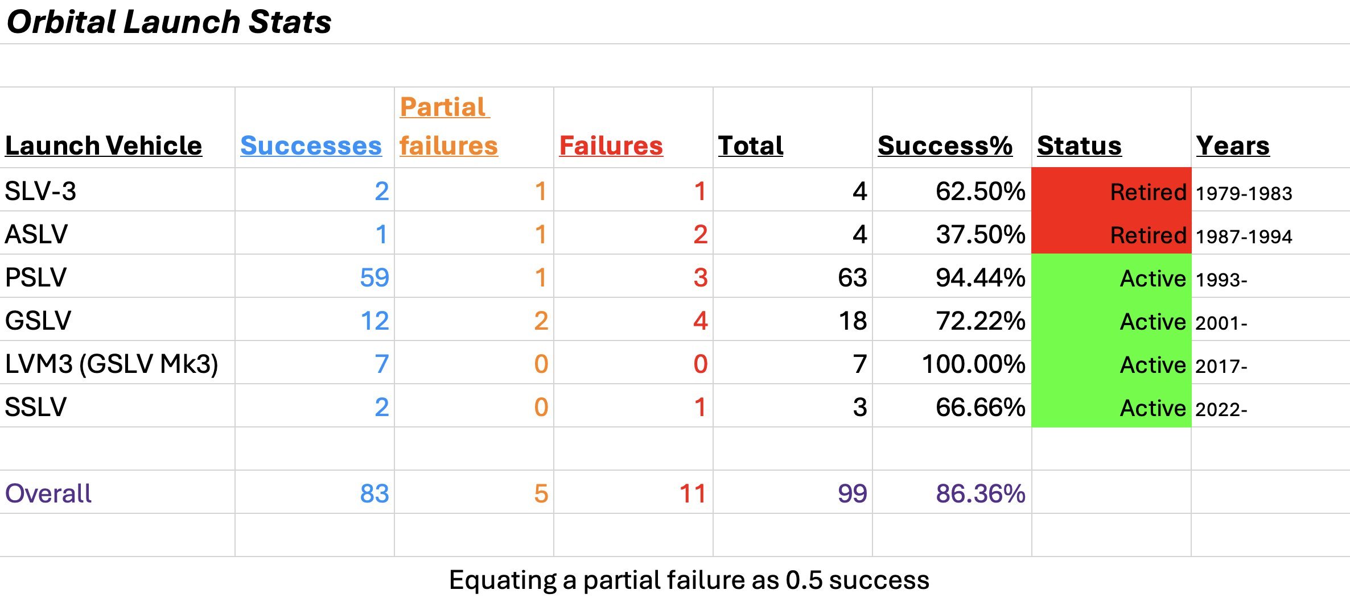1350x598 pixels.
Task: Click the overall total value 99
Action: [x=852, y=493]
